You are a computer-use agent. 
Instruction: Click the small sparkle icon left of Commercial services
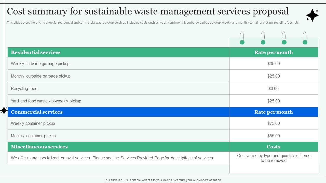[4, 111]
